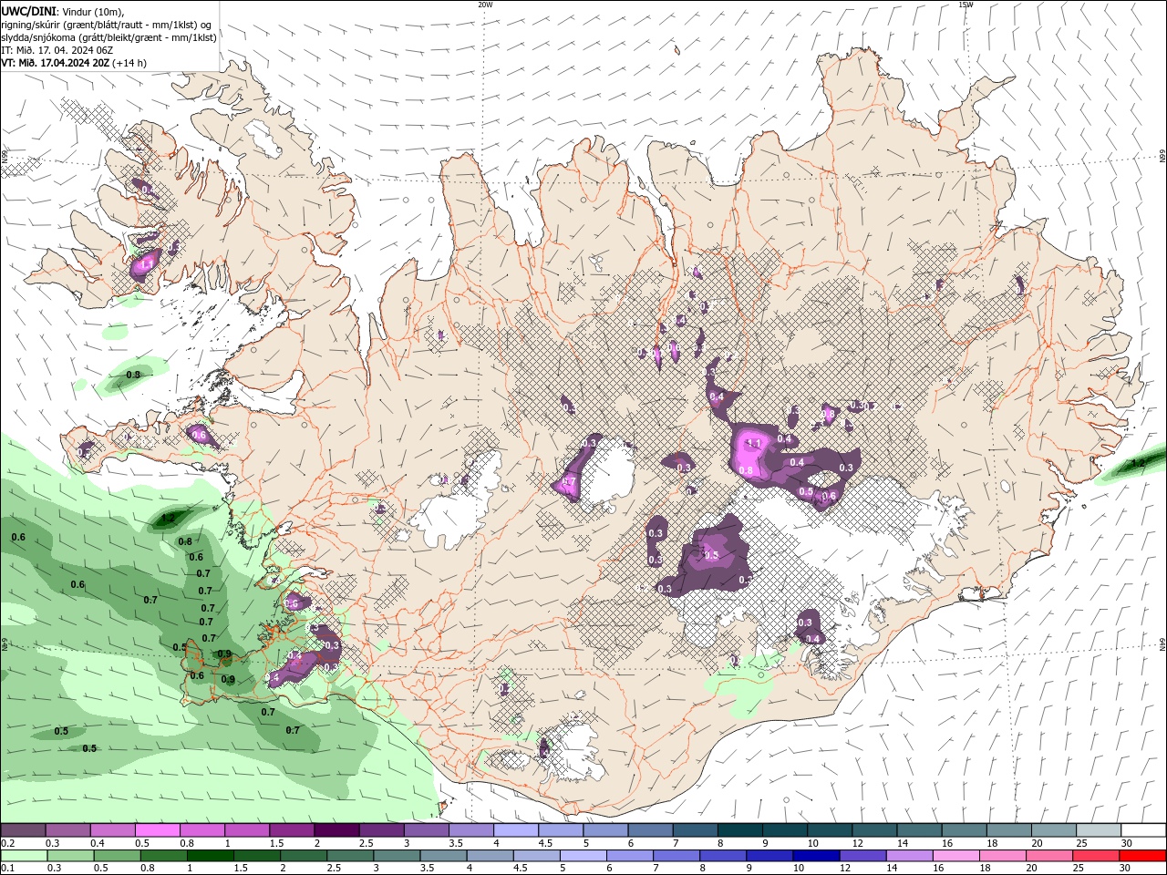Select the lilac rain swatch above bottom-row label 14

pyautogui.click(x=909, y=856)
